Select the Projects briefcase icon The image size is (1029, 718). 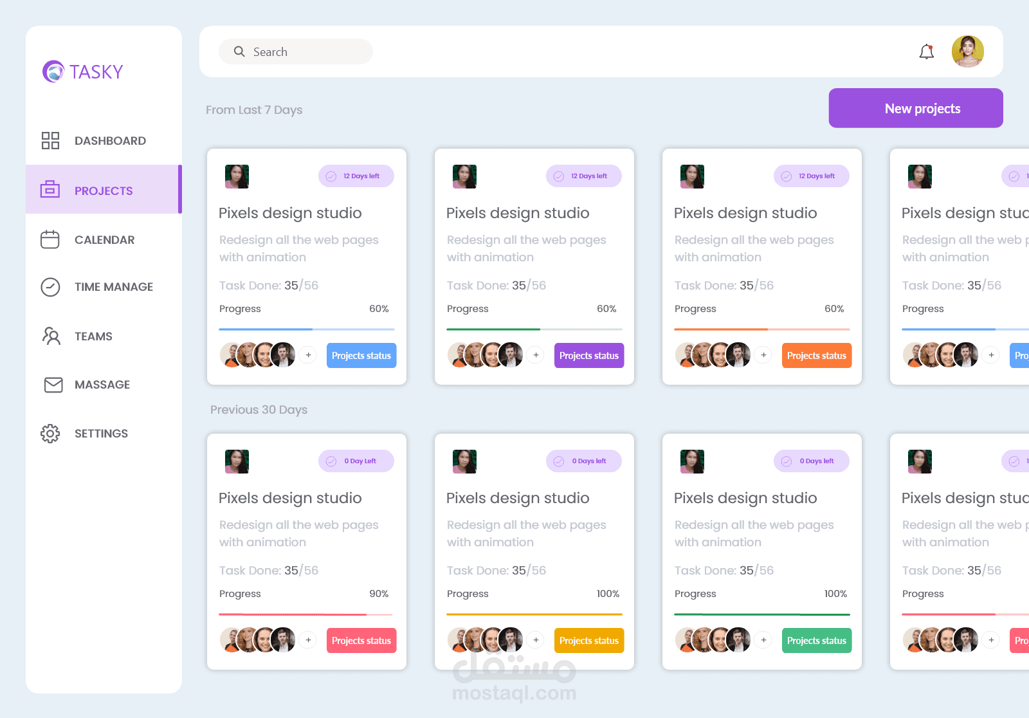[x=50, y=189]
